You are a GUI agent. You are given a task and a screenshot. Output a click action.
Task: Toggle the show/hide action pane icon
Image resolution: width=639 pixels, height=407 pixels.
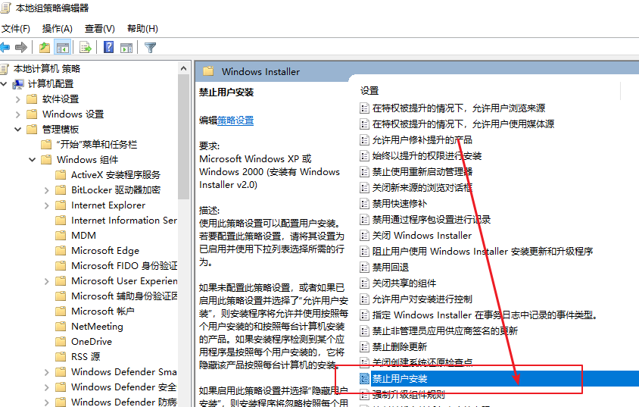pyautogui.click(x=126, y=48)
